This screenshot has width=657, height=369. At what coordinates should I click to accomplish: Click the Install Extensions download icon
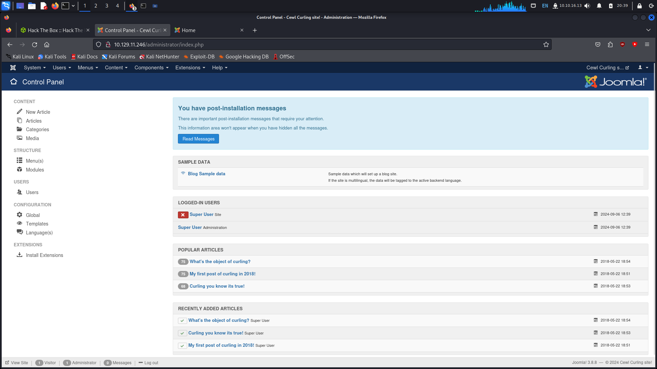20,255
